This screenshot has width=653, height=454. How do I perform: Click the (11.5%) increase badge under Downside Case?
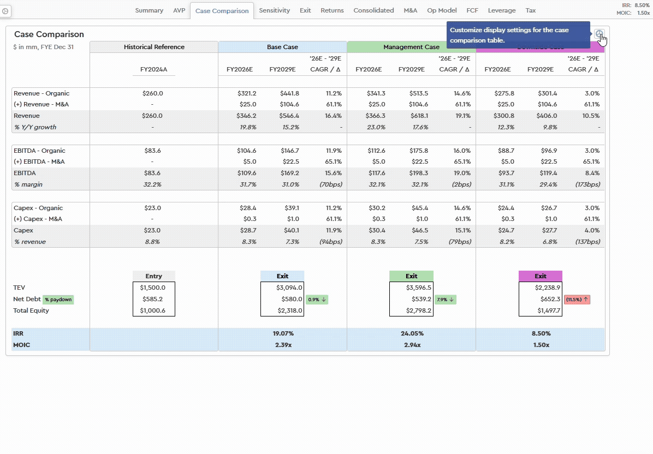(577, 299)
